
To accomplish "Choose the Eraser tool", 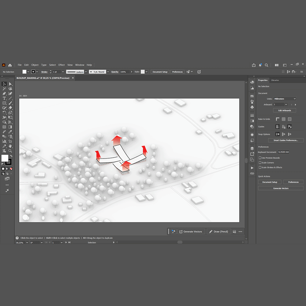I will point(10,108).
